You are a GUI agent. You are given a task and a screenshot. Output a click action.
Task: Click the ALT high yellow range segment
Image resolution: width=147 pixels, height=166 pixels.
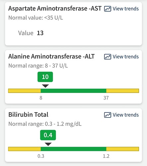coord(122,91)
